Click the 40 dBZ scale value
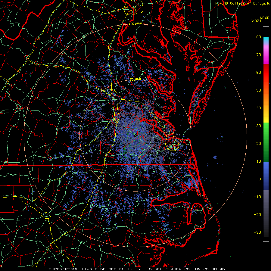 click(259, 108)
